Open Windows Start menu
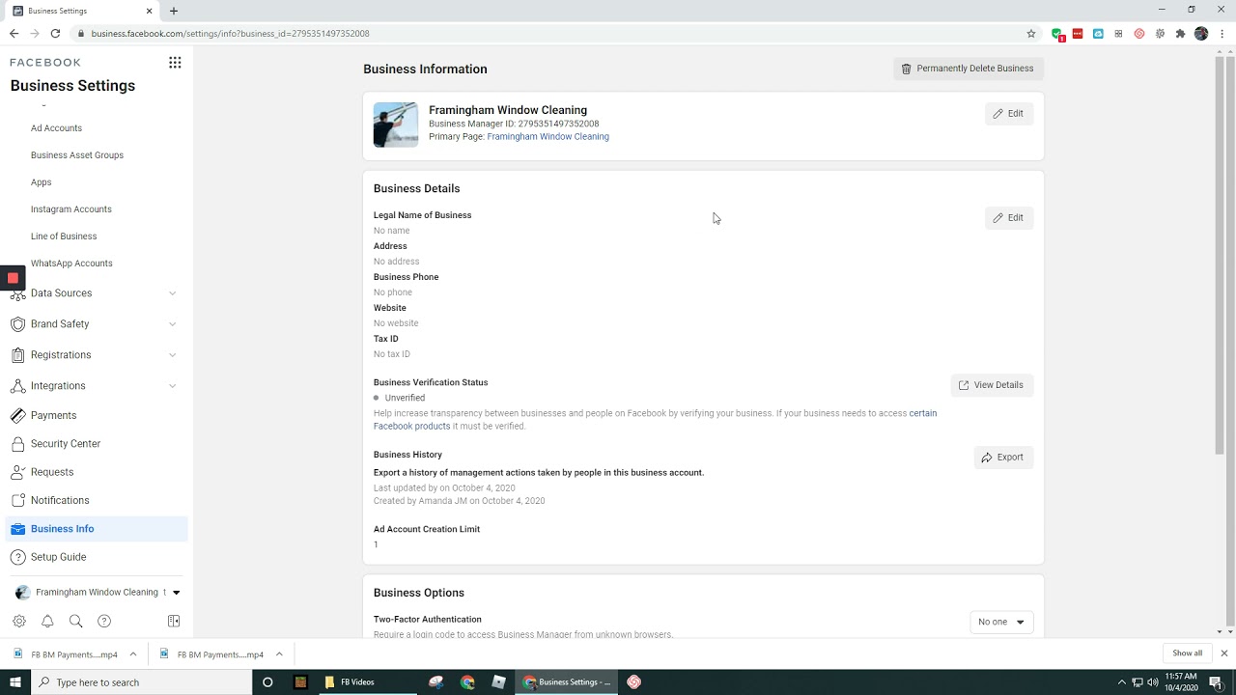Viewport: 1236px width, 695px height. point(15,682)
